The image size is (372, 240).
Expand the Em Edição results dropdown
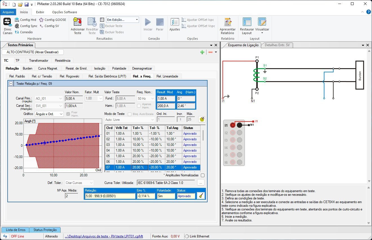137,20
